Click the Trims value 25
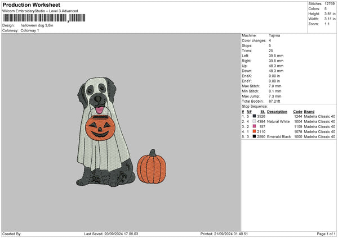Image resolution: width=338 pixels, height=238 pixels. (271, 51)
